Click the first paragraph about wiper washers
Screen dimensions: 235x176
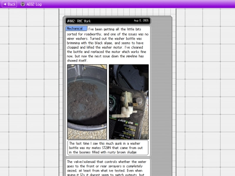point(107,45)
